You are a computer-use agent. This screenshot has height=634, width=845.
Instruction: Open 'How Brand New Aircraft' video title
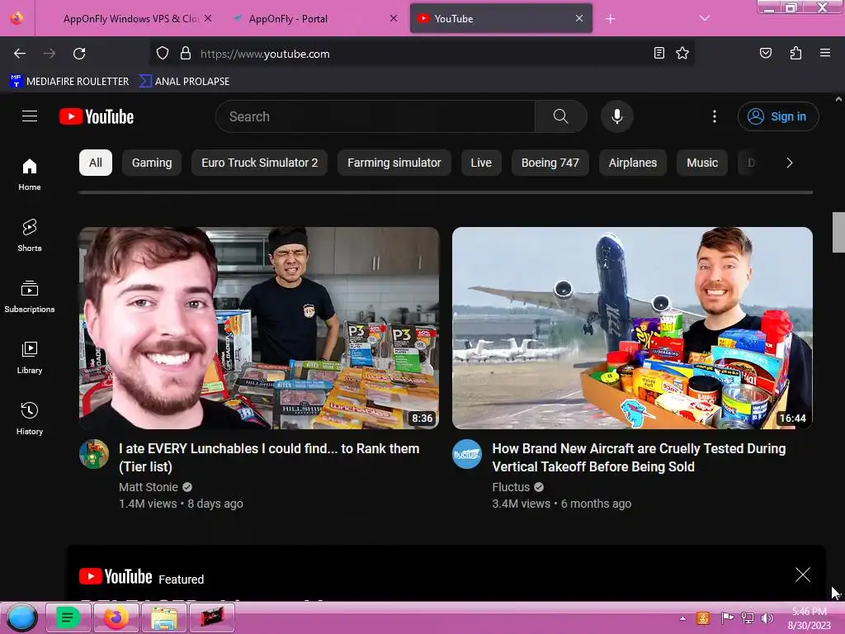[639, 457]
